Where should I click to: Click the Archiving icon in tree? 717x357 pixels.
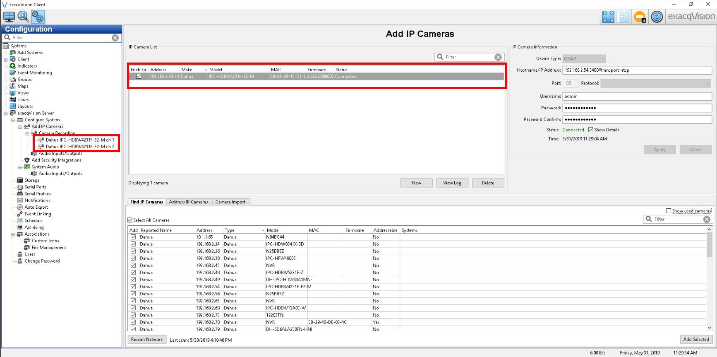[x=20, y=227]
